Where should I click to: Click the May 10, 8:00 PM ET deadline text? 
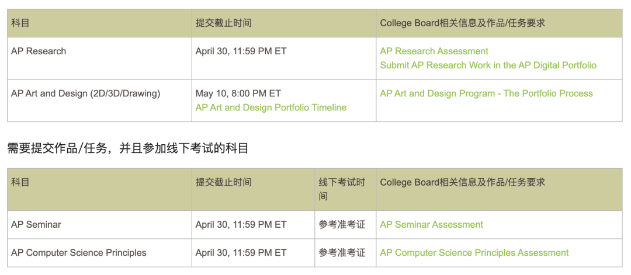pyautogui.click(x=238, y=93)
